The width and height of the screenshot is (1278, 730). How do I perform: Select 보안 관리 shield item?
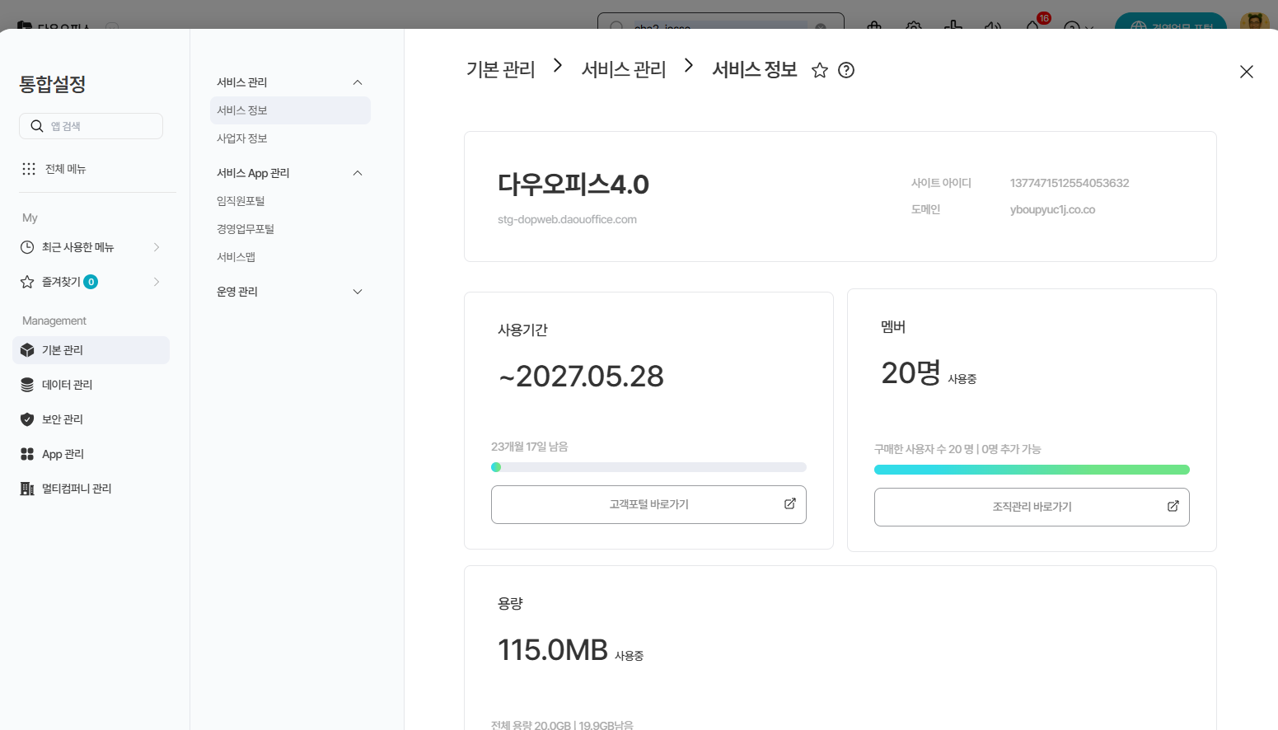62,419
